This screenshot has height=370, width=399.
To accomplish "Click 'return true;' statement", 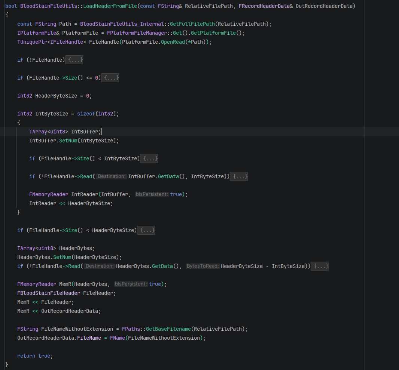I will (35, 356).
